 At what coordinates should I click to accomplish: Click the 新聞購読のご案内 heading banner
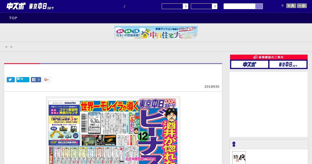pos(269,57)
